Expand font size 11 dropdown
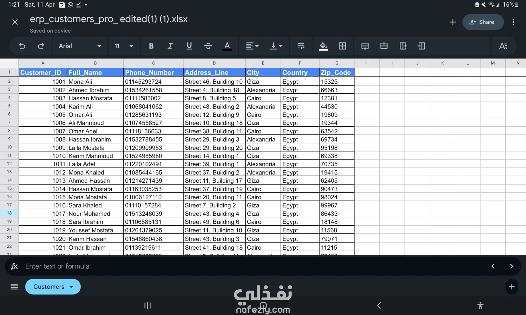This screenshot has height=315, width=526. tap(124, 46)
